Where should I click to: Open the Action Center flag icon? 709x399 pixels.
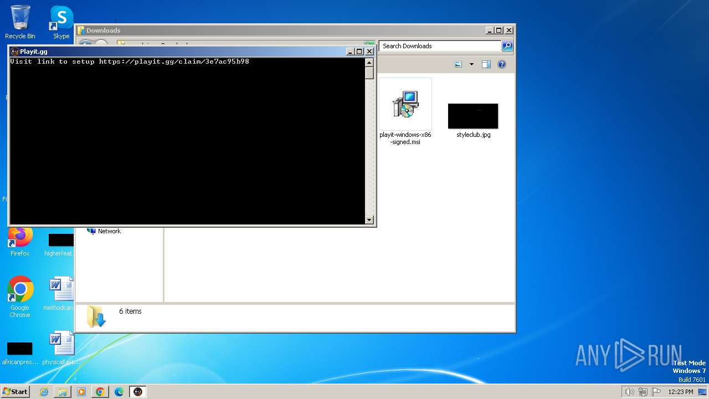point(656,392)
